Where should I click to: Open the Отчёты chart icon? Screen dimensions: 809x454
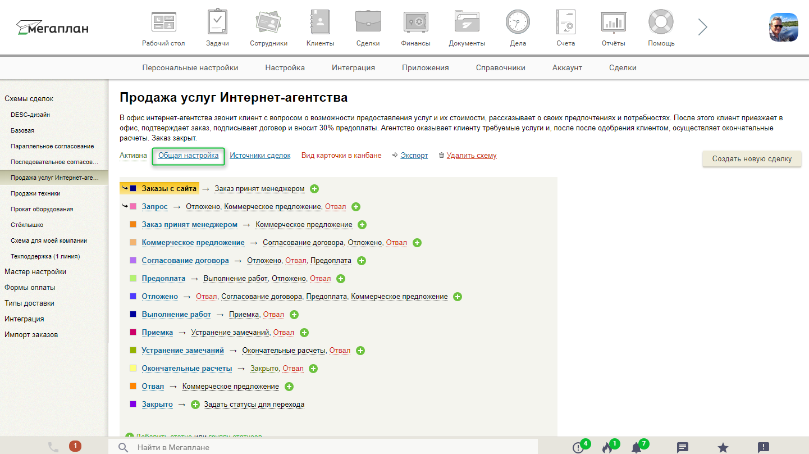613,23
